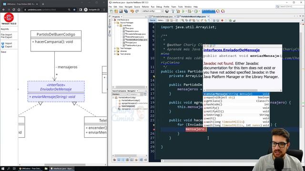Click the interfaces.EnviadorDeMensaje javadoc link
Image resolution: width=305 pixels, height=171 pixels.
(232, 50)
